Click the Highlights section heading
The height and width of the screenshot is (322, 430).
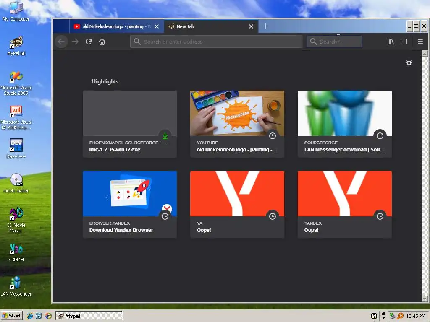105,81
